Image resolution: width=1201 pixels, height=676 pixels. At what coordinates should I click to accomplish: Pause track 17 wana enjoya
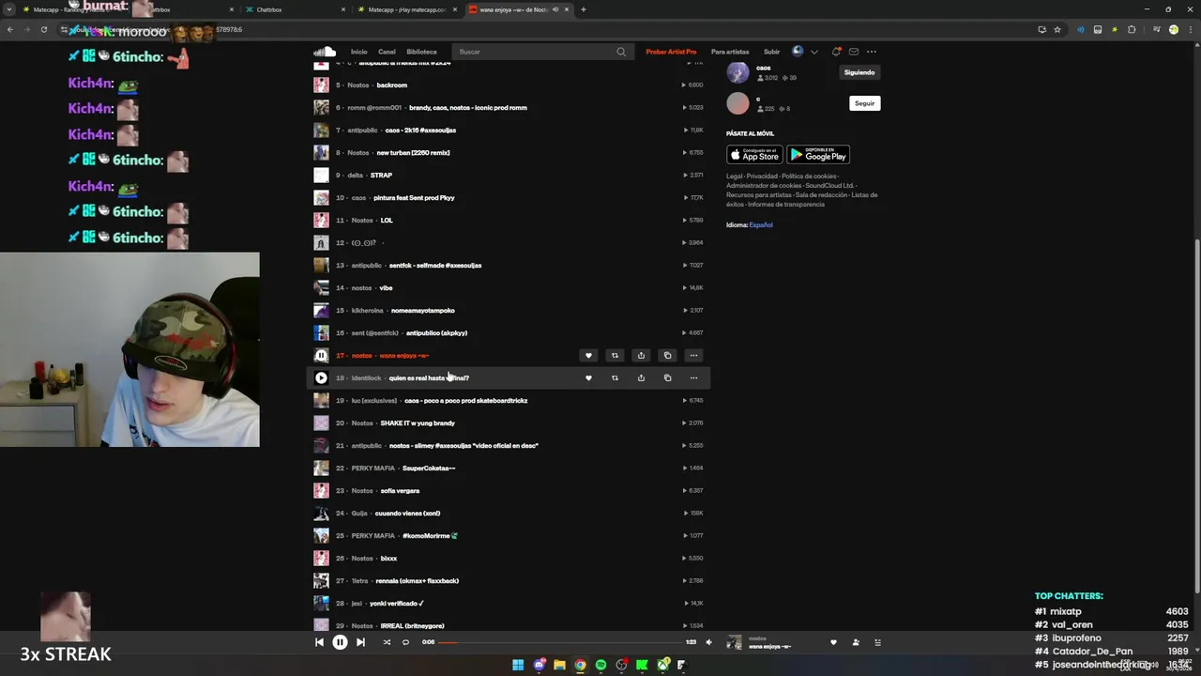(x=321, y=355)
